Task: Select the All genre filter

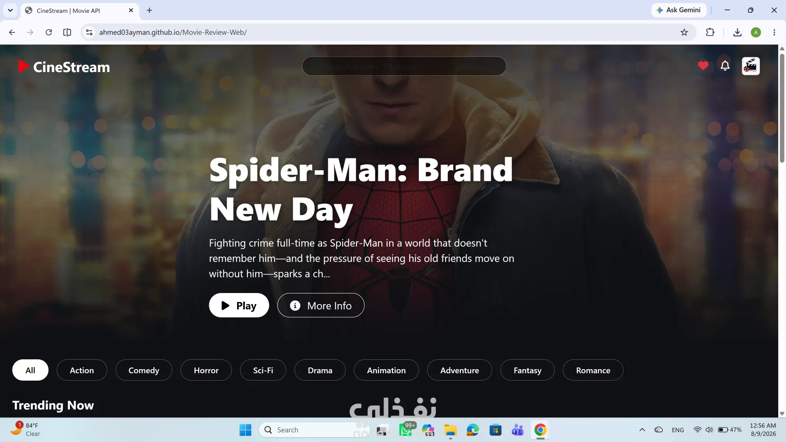Action: click(30, 370)
